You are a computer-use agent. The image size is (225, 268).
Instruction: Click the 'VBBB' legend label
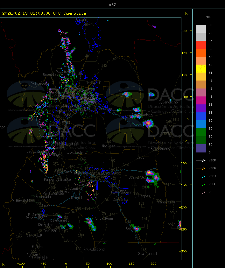click(x=212, y=192)
